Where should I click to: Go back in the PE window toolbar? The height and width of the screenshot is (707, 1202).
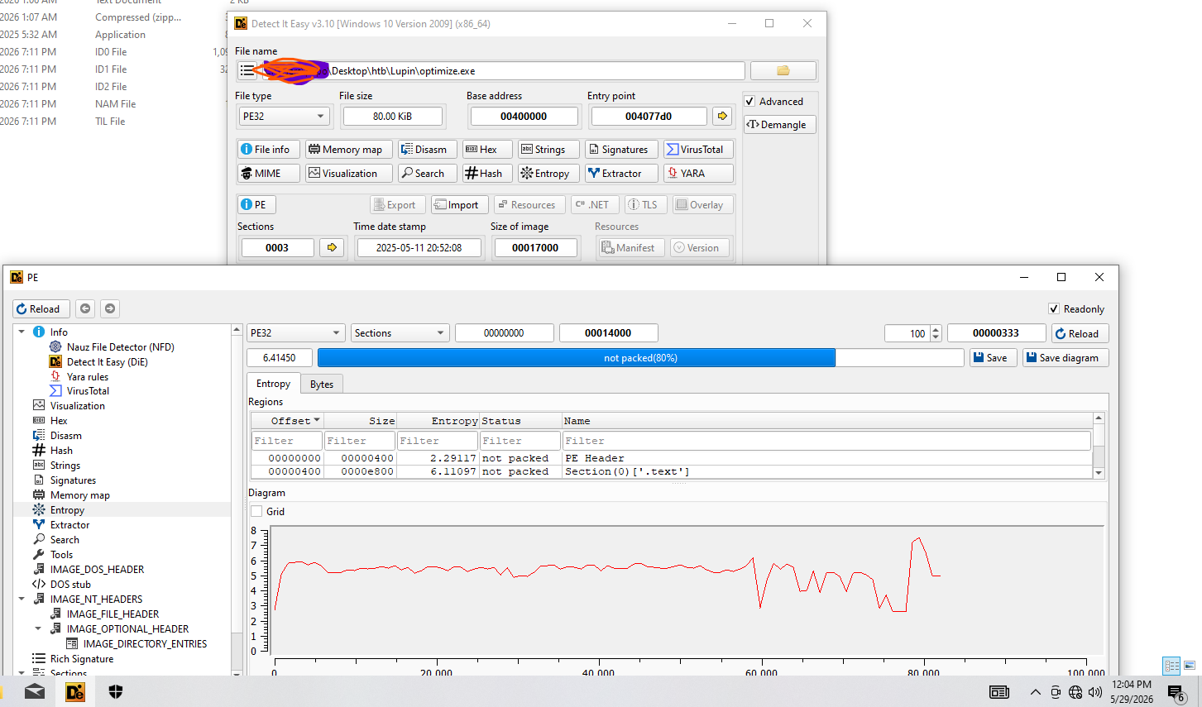[x=85, y=309]
